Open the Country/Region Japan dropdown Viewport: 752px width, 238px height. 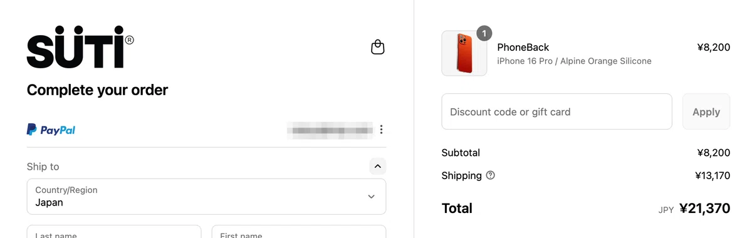[x=206, y=197]
